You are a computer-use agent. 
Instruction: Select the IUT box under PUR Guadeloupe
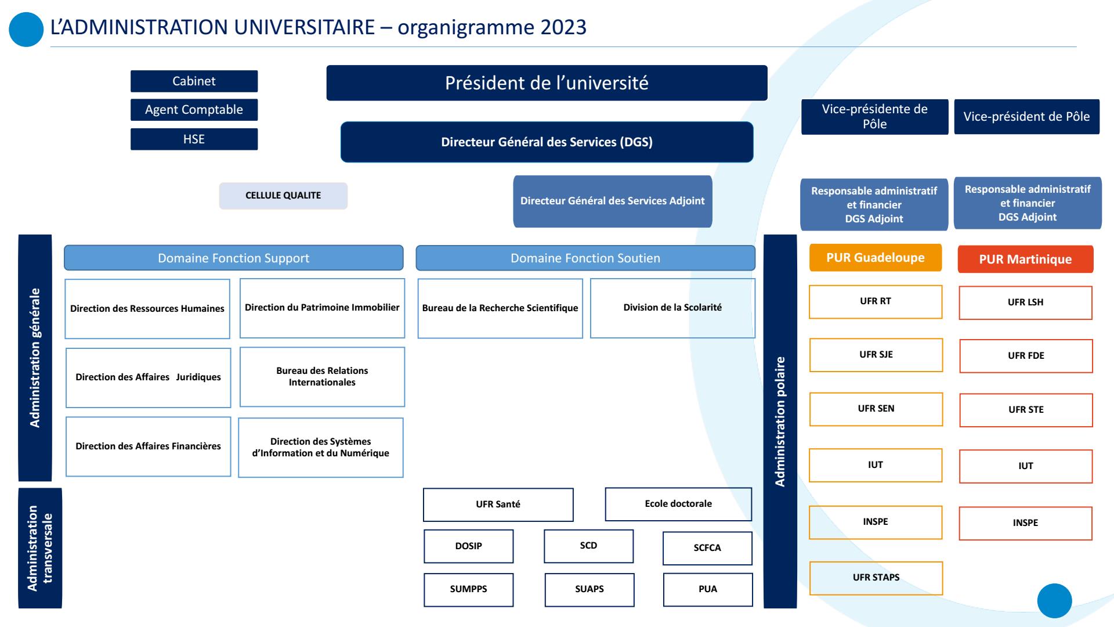point(876,465)
